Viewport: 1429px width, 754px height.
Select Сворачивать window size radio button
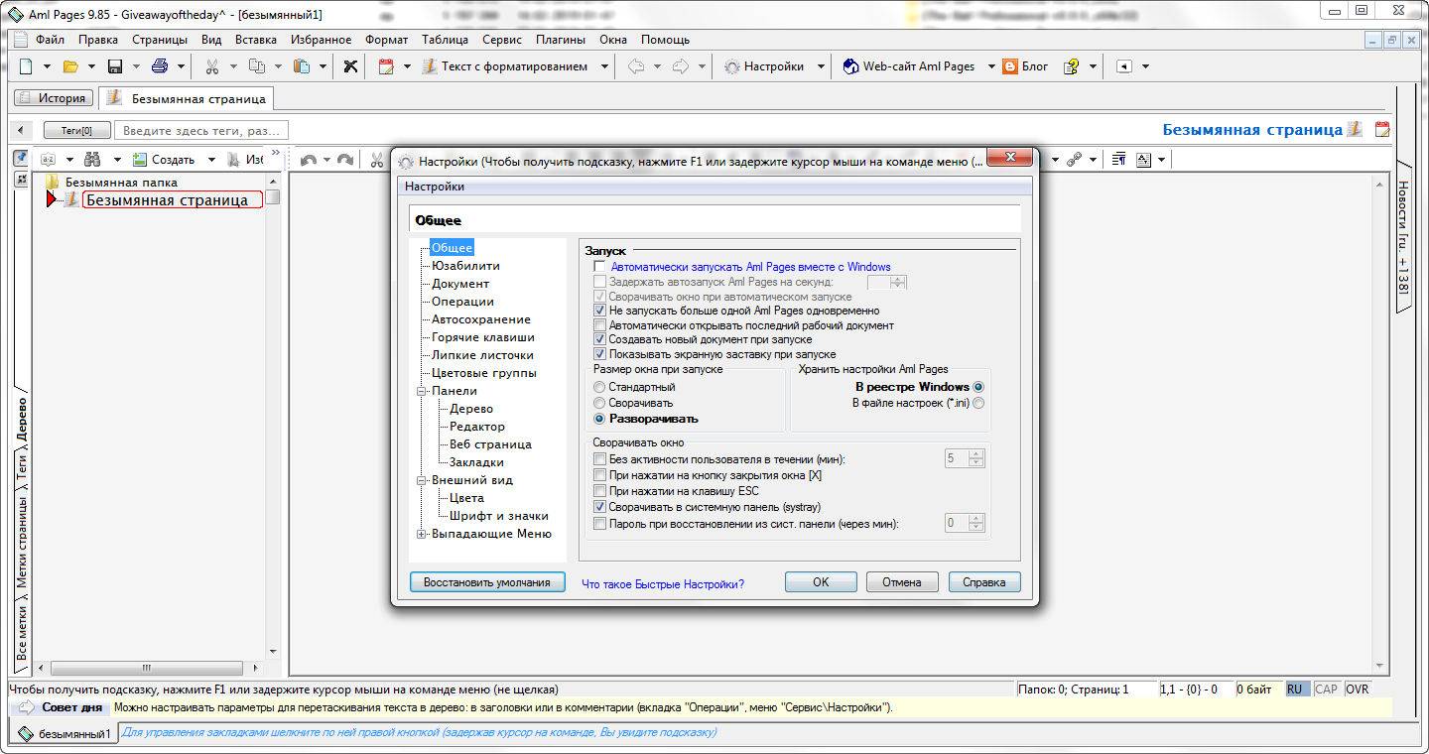(599, 403)
